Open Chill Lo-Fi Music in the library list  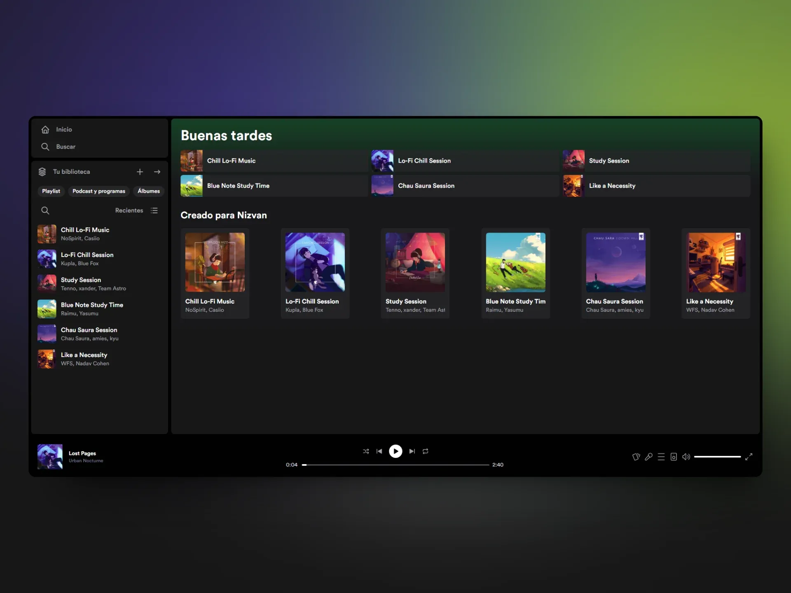point(100,234)
